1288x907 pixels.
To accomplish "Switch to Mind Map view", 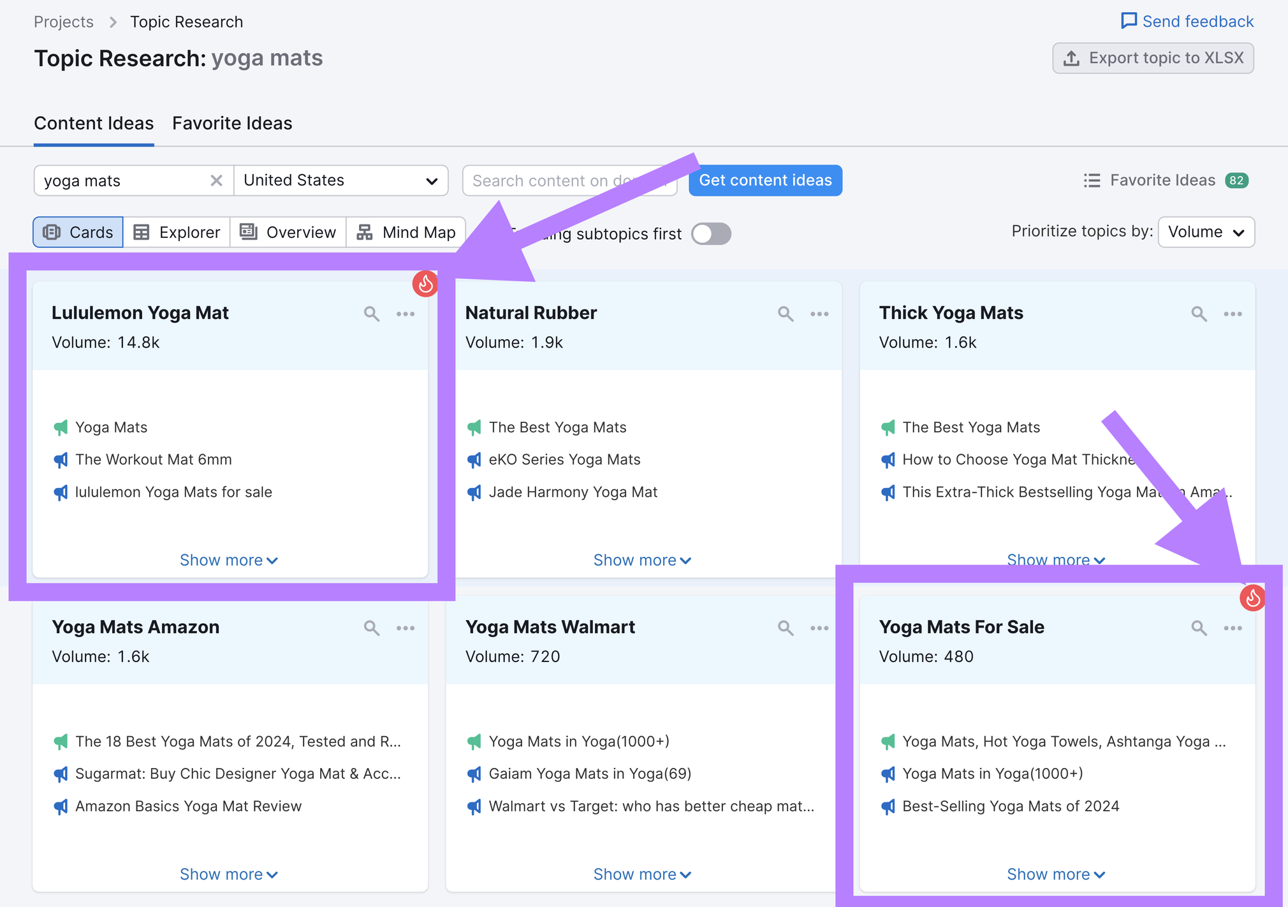I will (406, 232).
